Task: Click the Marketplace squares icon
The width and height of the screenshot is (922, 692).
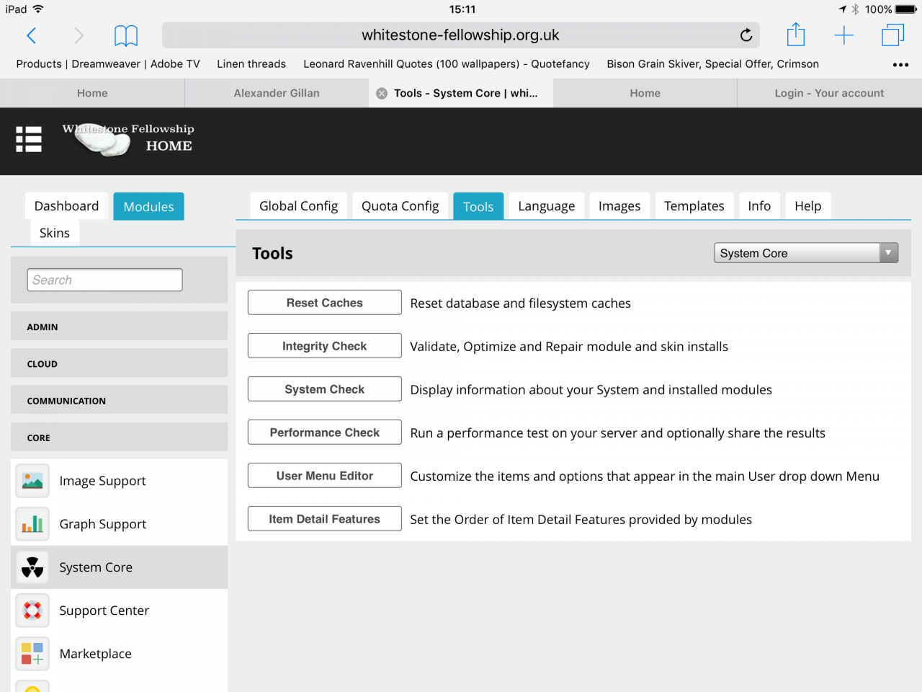Action: pyautogui.click(x=32, y=654)
